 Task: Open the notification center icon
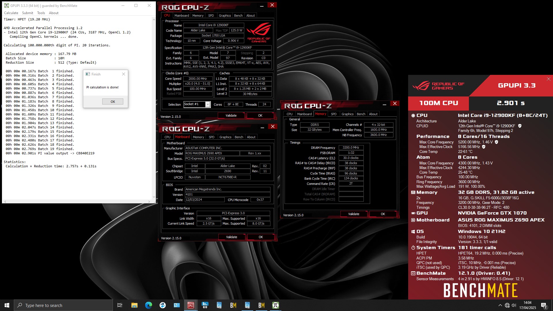(544, 306)
